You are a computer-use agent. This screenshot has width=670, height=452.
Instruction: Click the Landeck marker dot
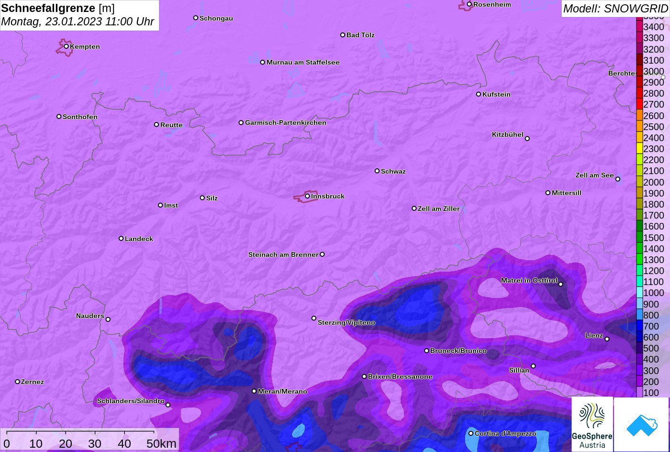121,238
